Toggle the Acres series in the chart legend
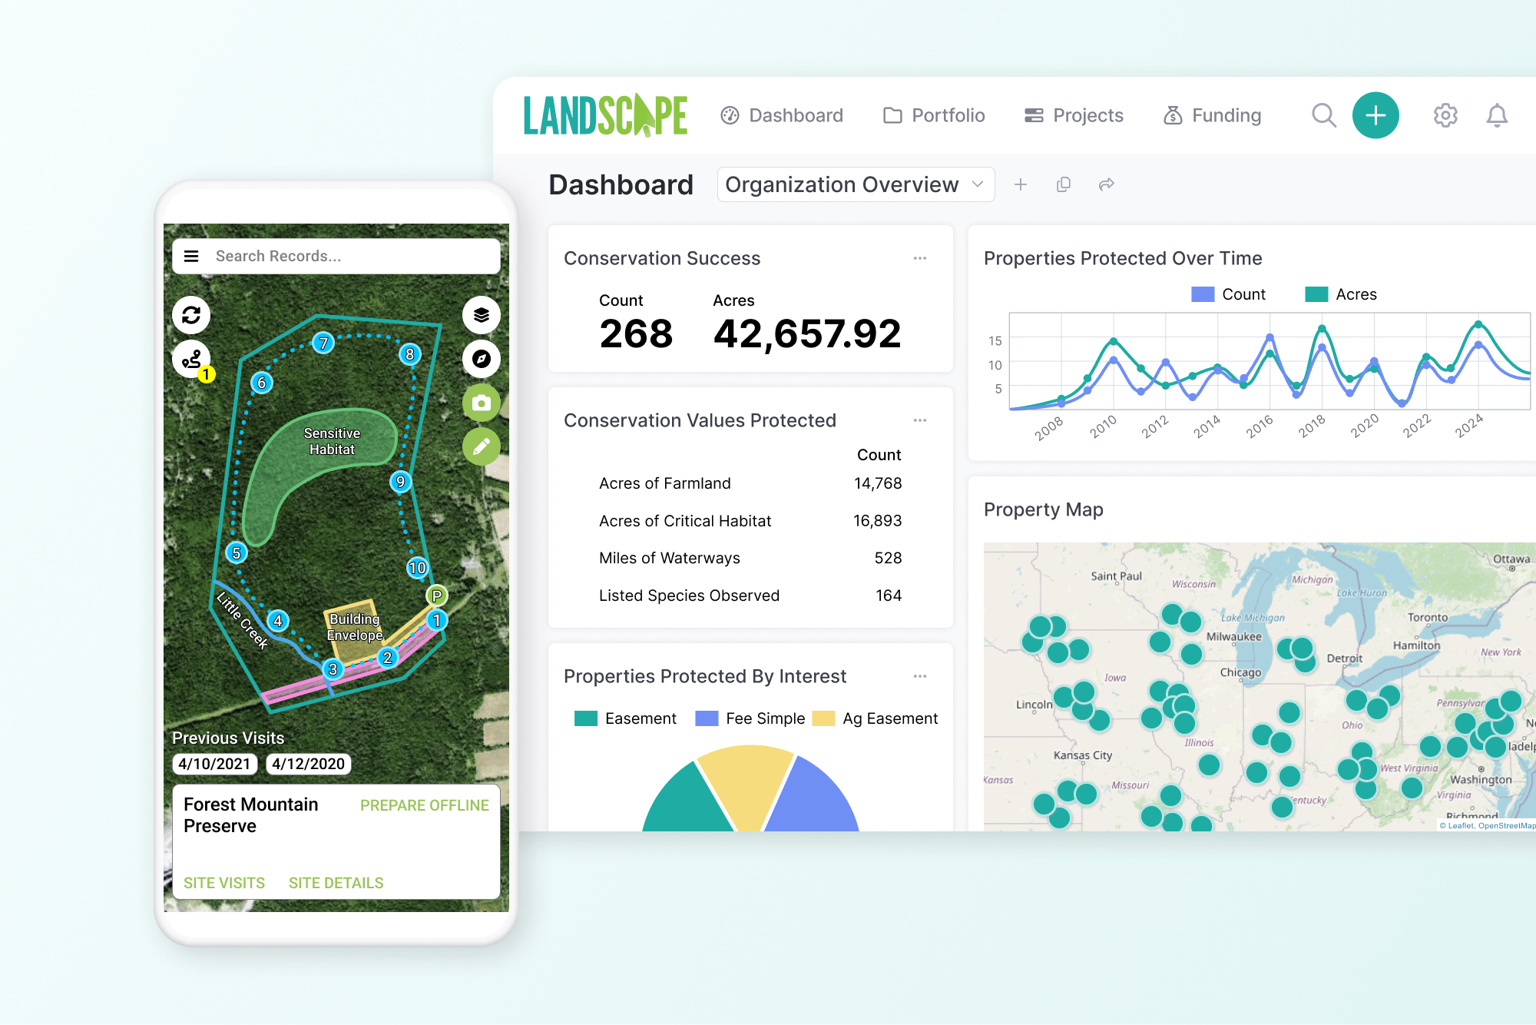 pyautogui.click(x=1342, y=294)
